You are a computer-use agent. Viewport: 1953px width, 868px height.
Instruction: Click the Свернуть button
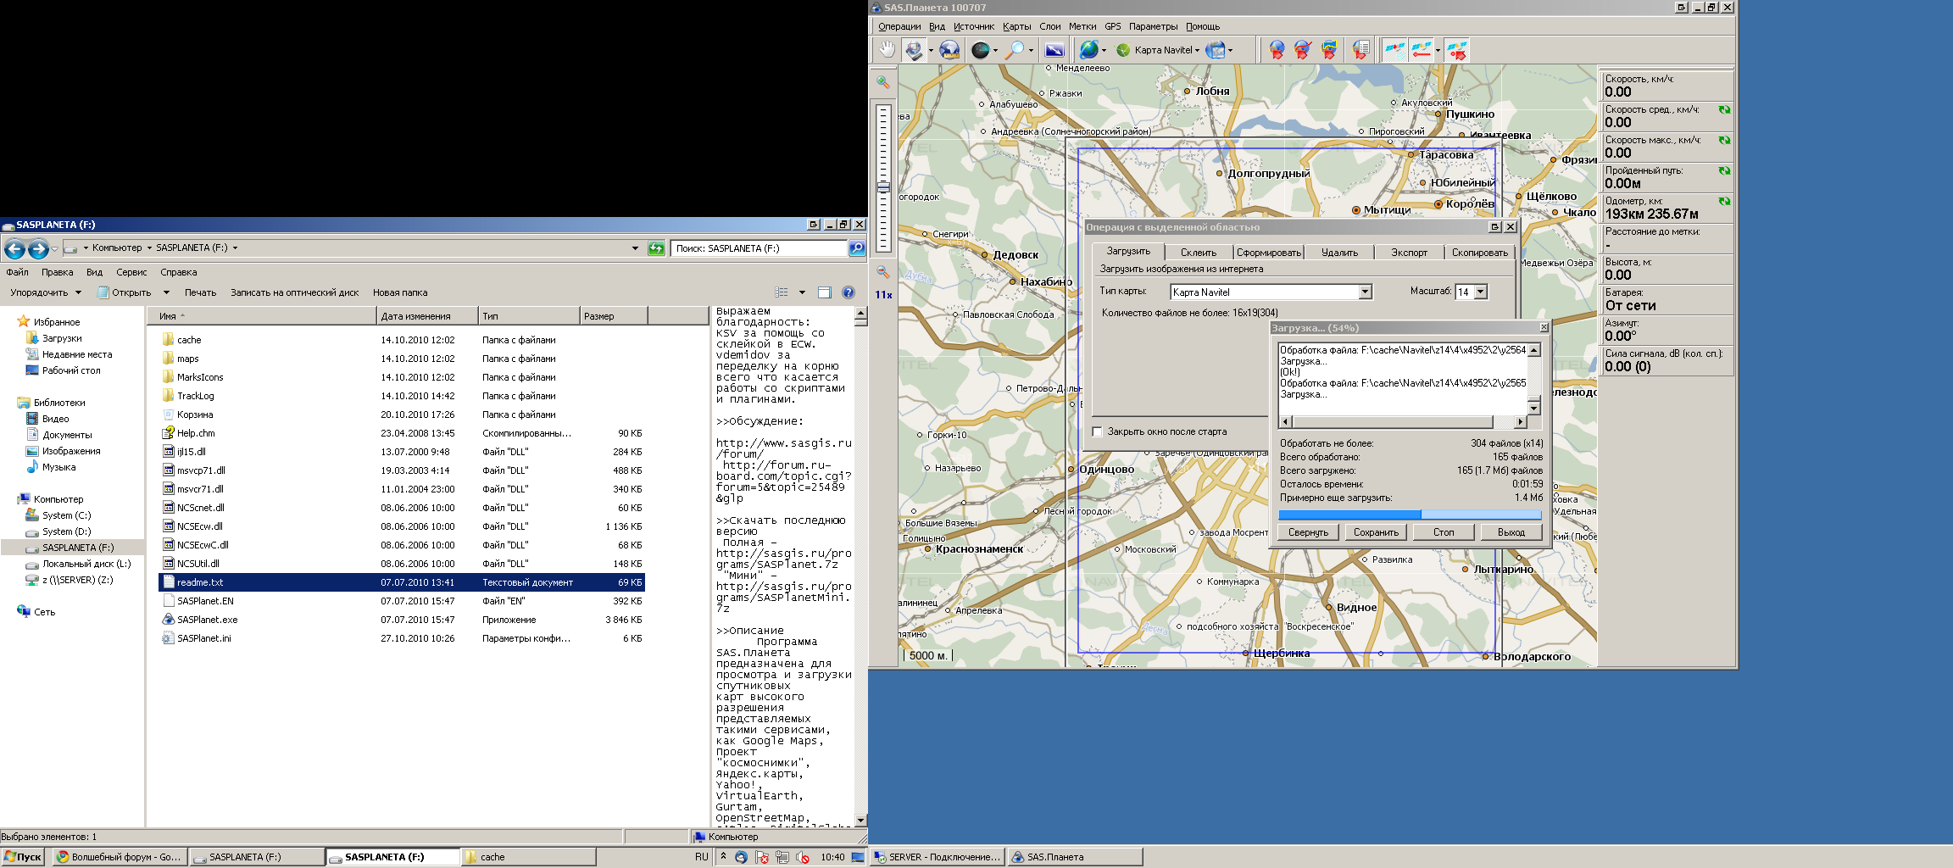click(x=1308, y=532)
